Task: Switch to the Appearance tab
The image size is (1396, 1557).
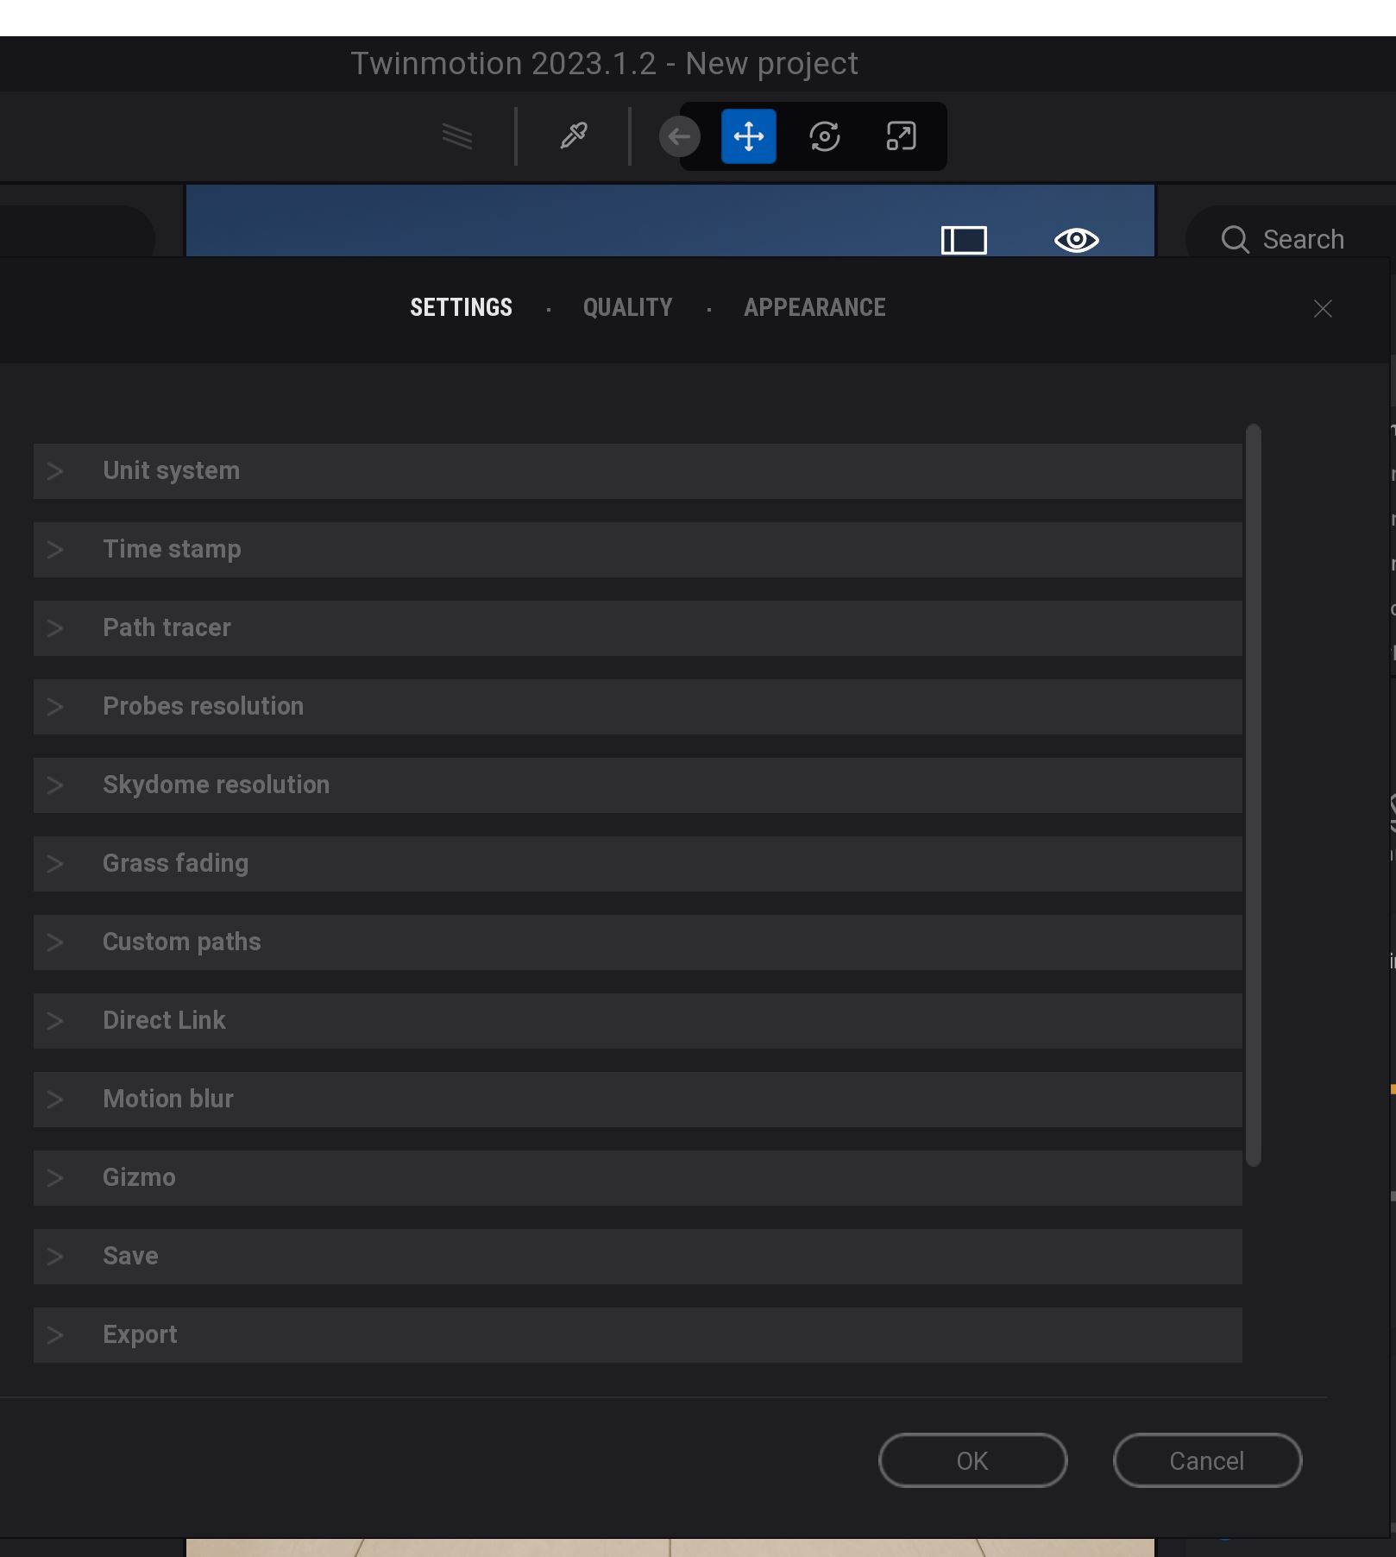Action: pyautogui.click(x=814, y=307)
